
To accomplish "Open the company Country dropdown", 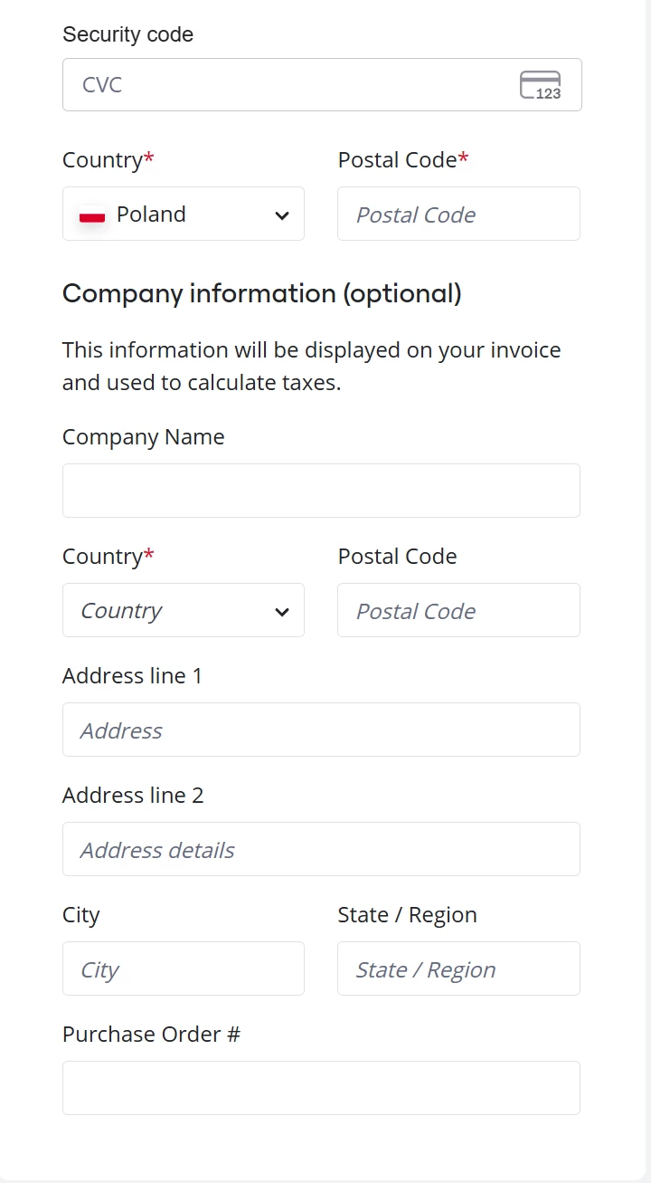I will tap(184, 610).
